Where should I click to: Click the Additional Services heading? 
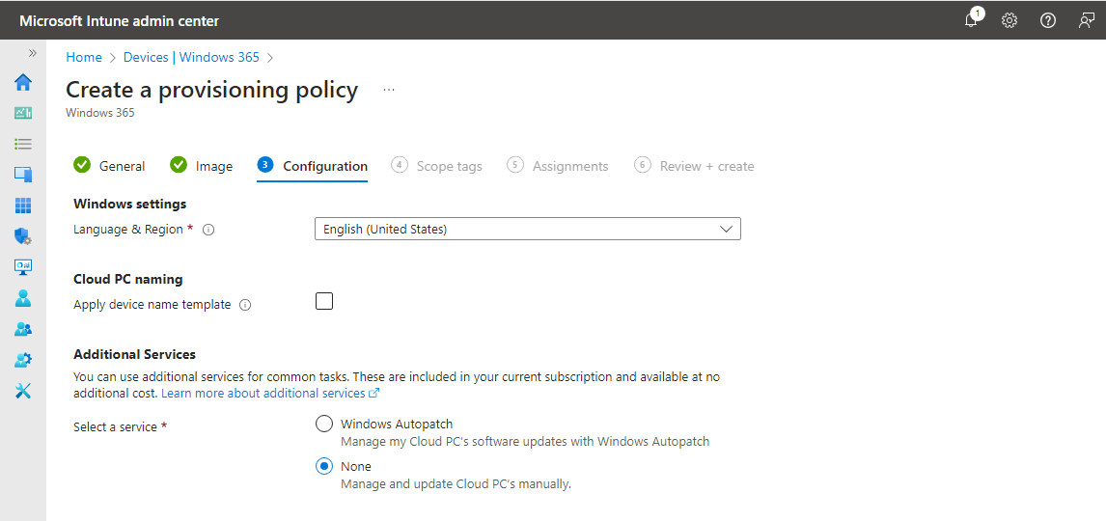click(135, 354)
